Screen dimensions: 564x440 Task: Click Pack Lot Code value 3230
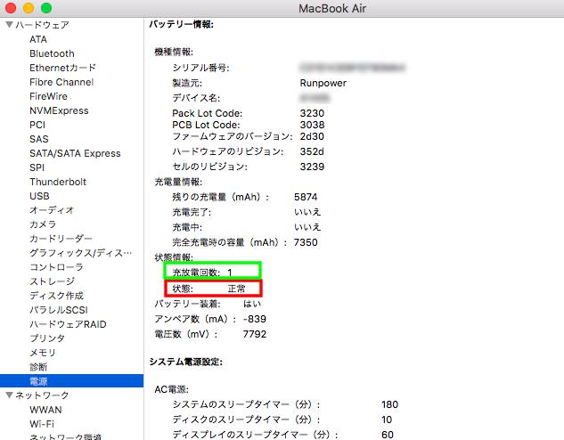click(312, 113)
